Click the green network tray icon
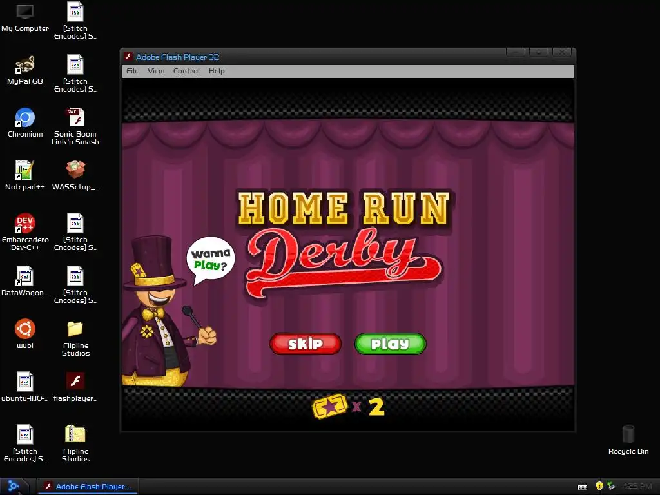Image resolution: width=660 pixels, height=495 pixels. coord(611,486)
